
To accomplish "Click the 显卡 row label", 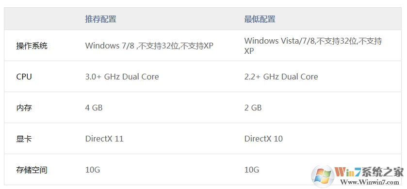I will click(x=24, y=139).
